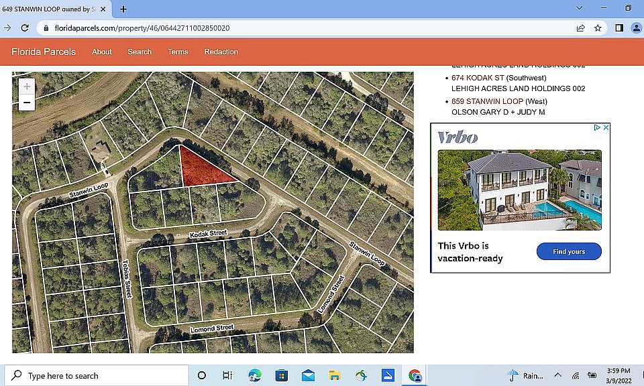The height and width of the screenshot is (386, 644).
Task: Reload the current page
Action: (x=25, y=28)
